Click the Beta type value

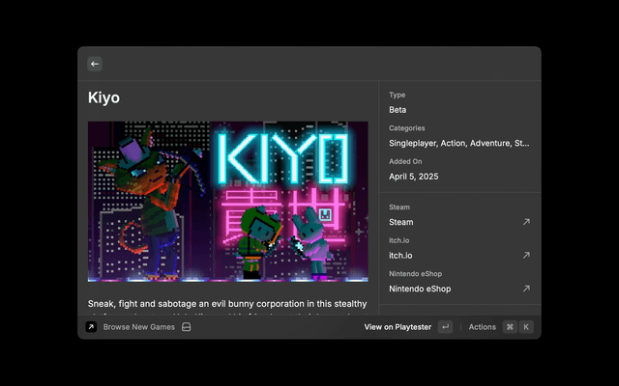[398, 110]
